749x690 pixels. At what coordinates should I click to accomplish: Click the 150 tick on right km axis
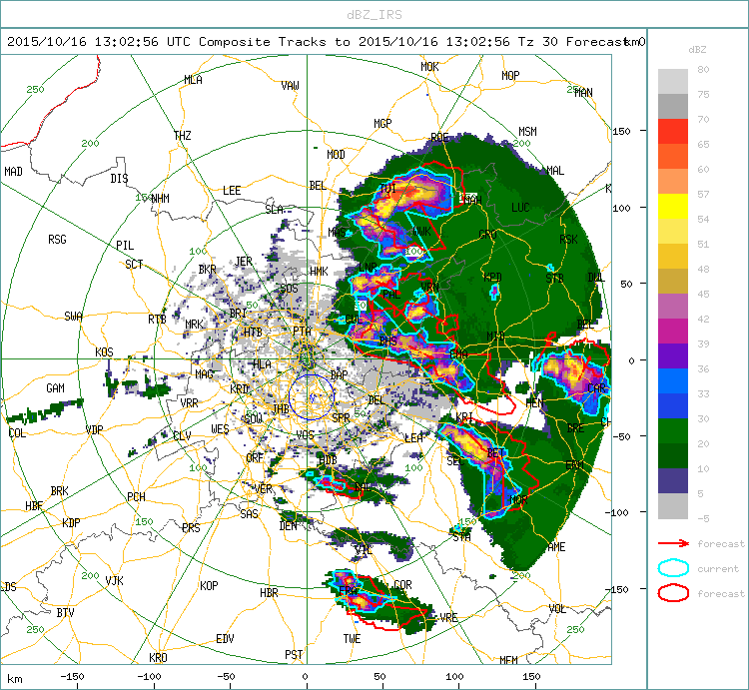point(621,132)
